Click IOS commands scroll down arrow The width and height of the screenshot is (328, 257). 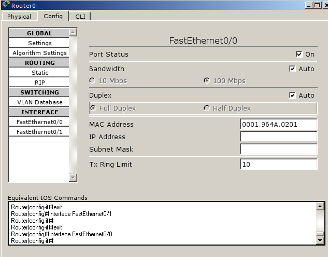(x=320, y=240)
